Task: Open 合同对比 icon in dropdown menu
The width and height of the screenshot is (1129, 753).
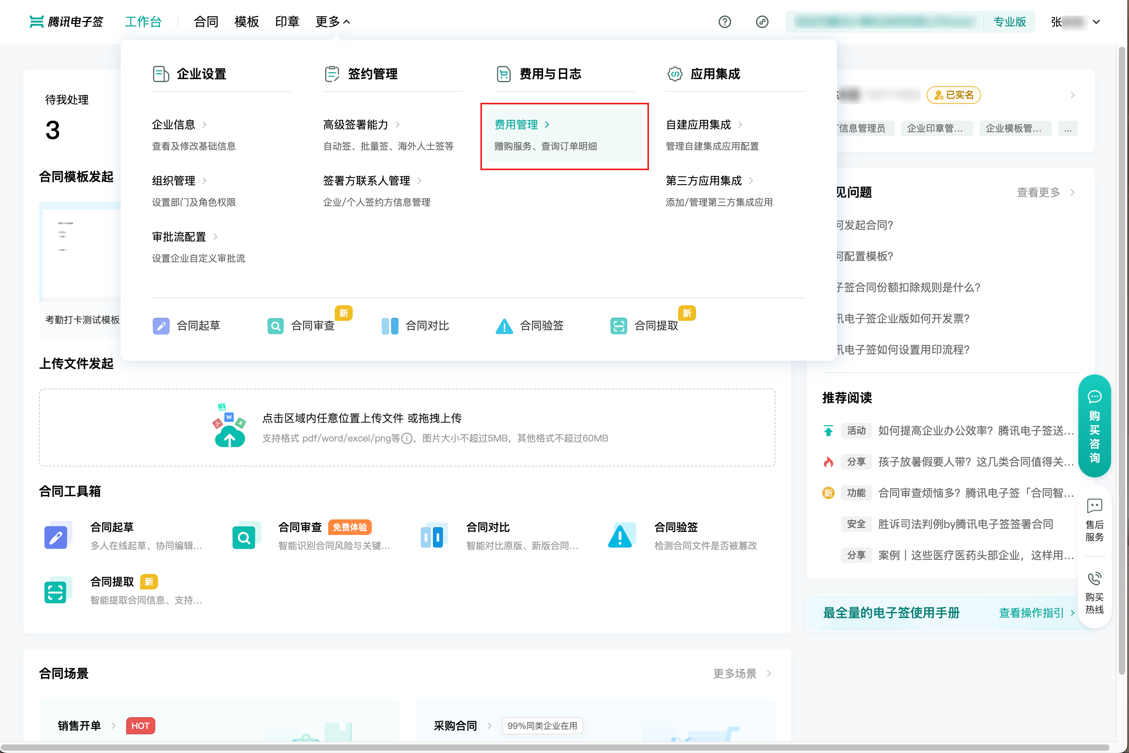Action: [x=389, y=325]
